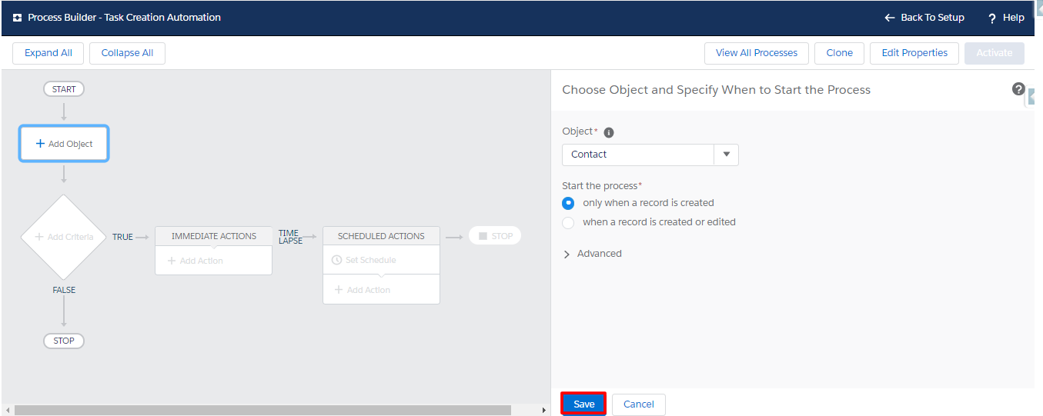Click Collapse All button
Screen dimensions: 1043x416
[127, 53]
